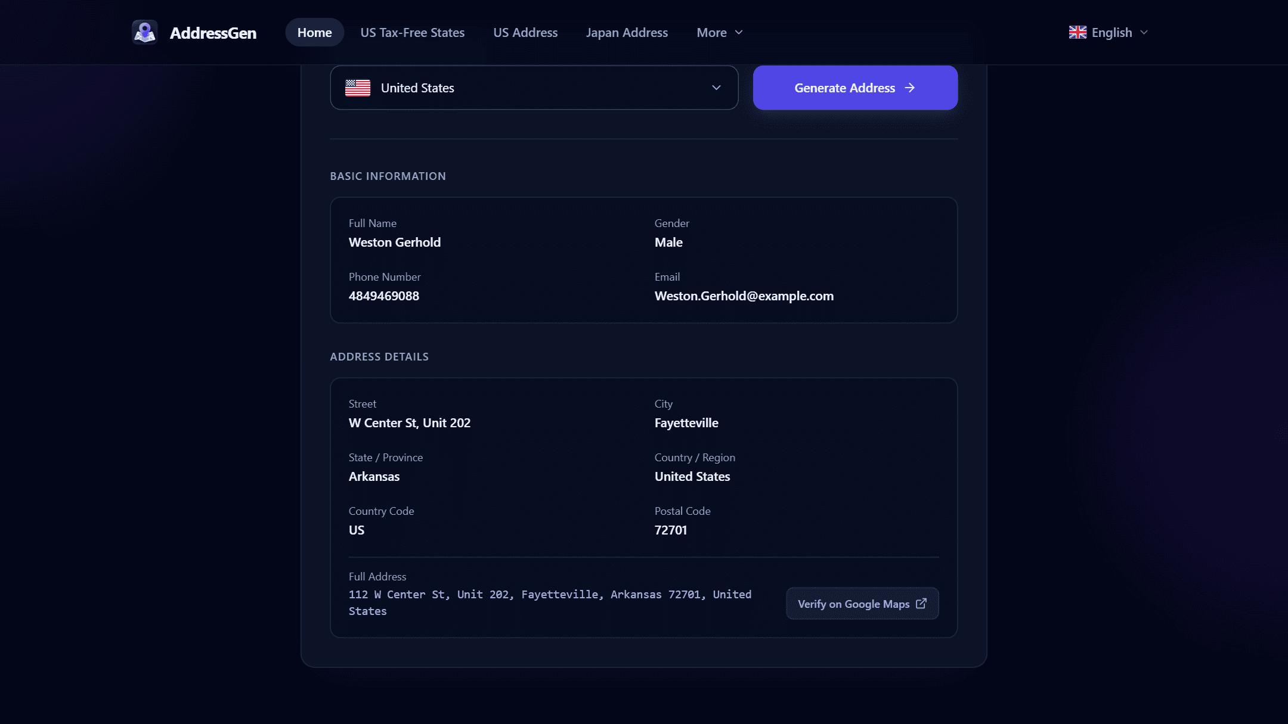Select the country code US
1288x724 pixels.
357,530
